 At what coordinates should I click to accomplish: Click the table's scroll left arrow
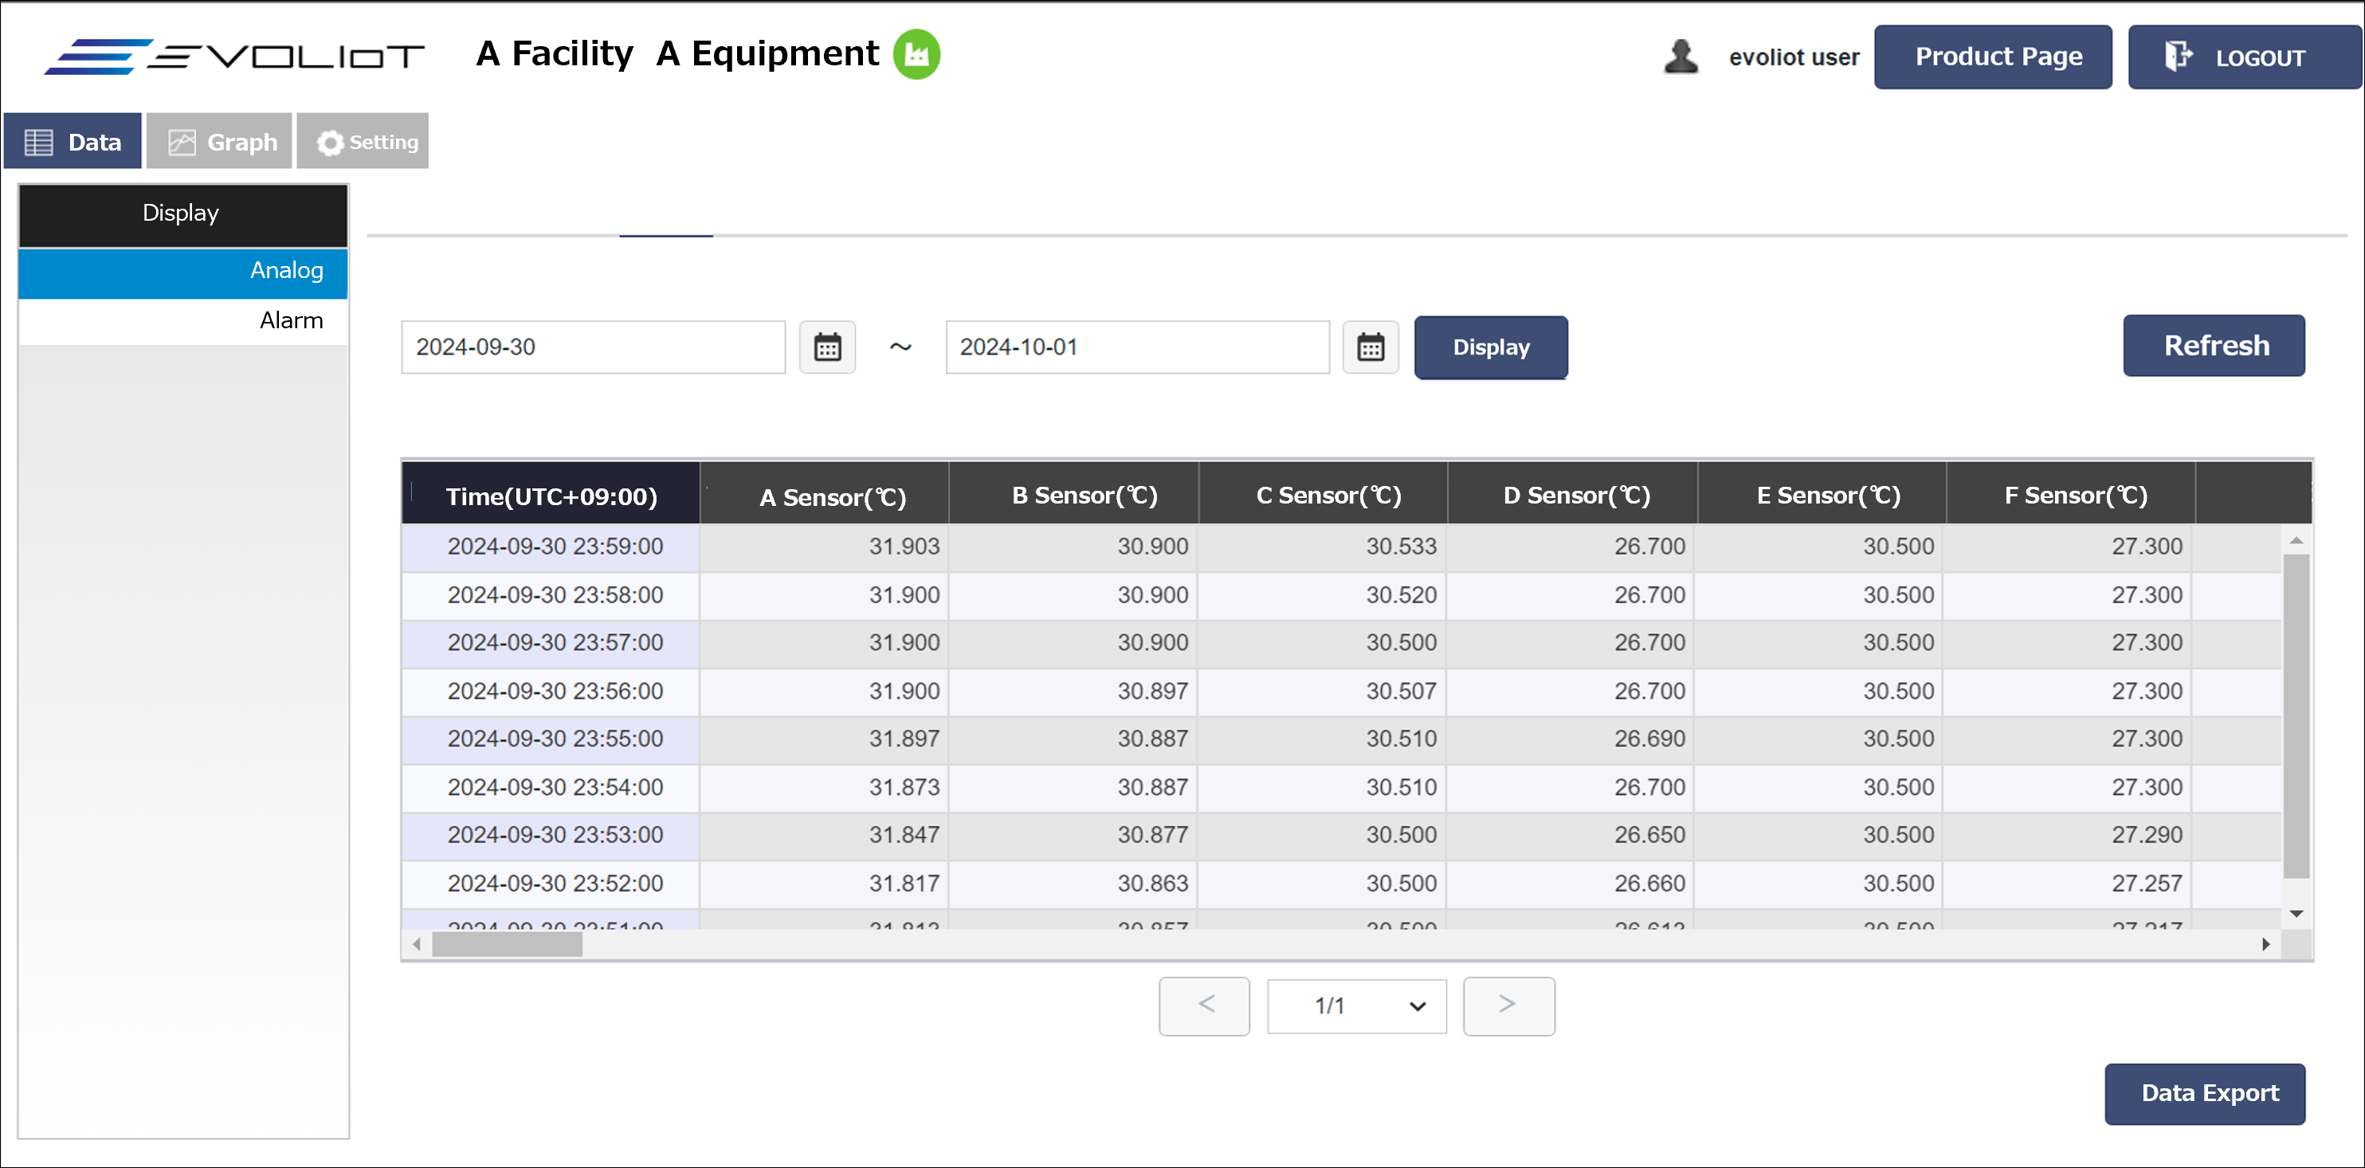pos(417,944)
